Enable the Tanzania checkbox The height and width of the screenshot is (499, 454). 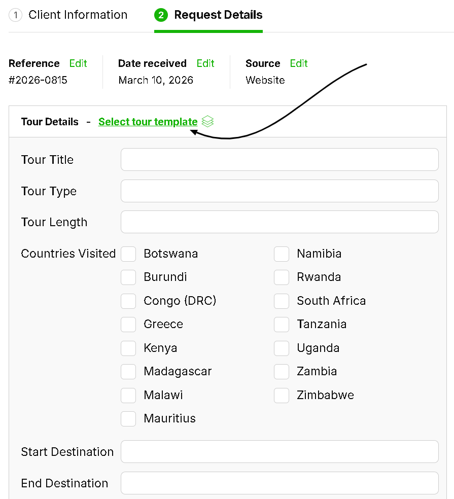pyautogui.click(x=282, y=324)
